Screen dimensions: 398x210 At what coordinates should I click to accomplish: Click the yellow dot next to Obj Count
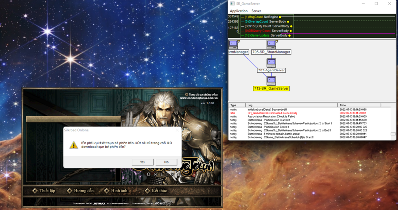pyautogui.click(x=291, y=26)
